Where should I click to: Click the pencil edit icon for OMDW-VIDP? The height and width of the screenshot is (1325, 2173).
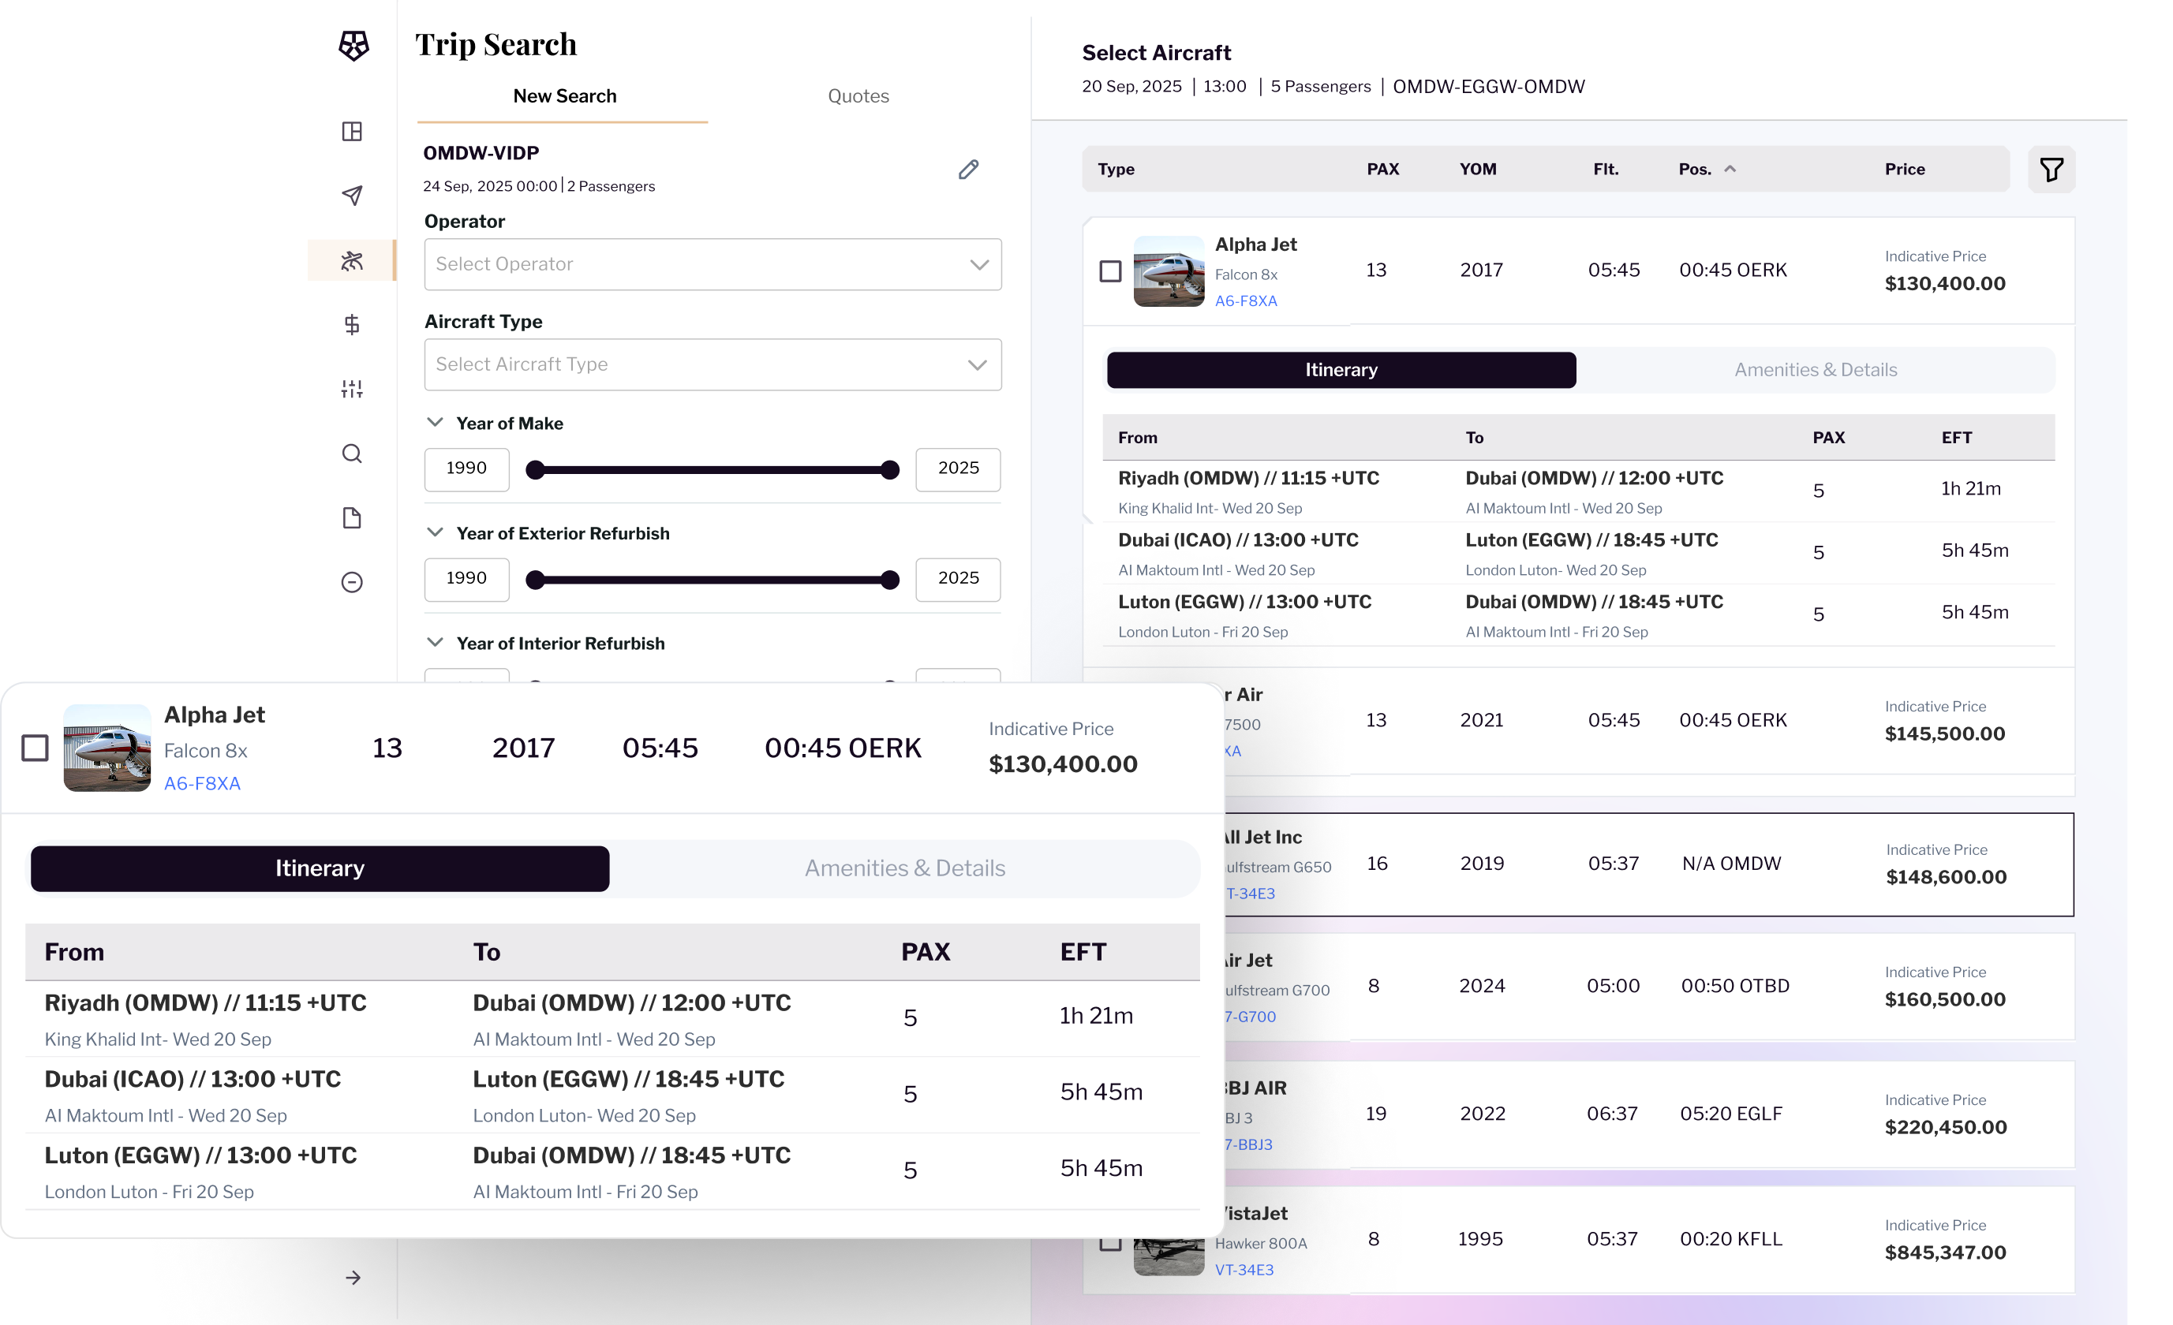point(967,170)
